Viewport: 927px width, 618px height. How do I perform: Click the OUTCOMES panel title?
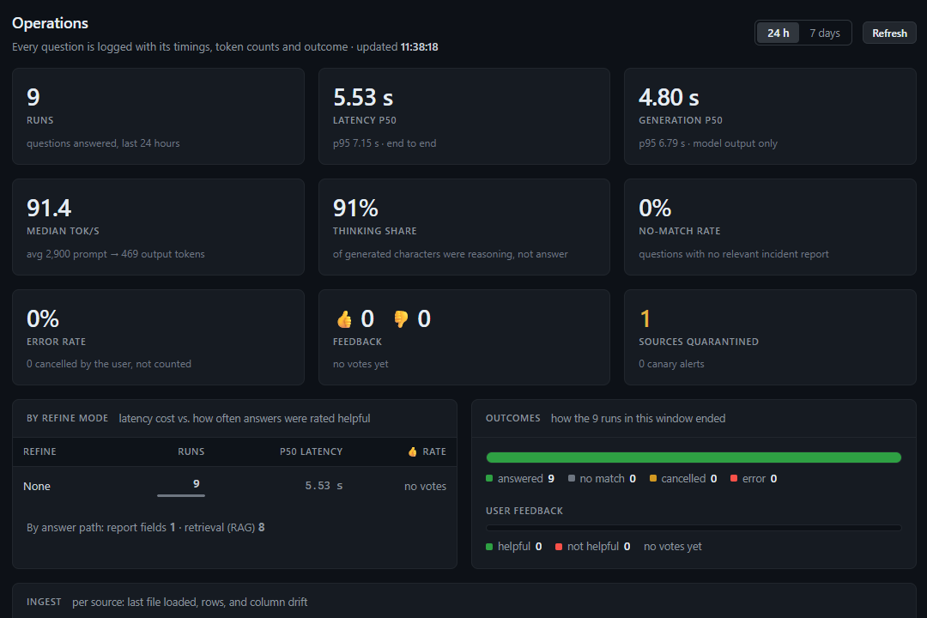513,418
